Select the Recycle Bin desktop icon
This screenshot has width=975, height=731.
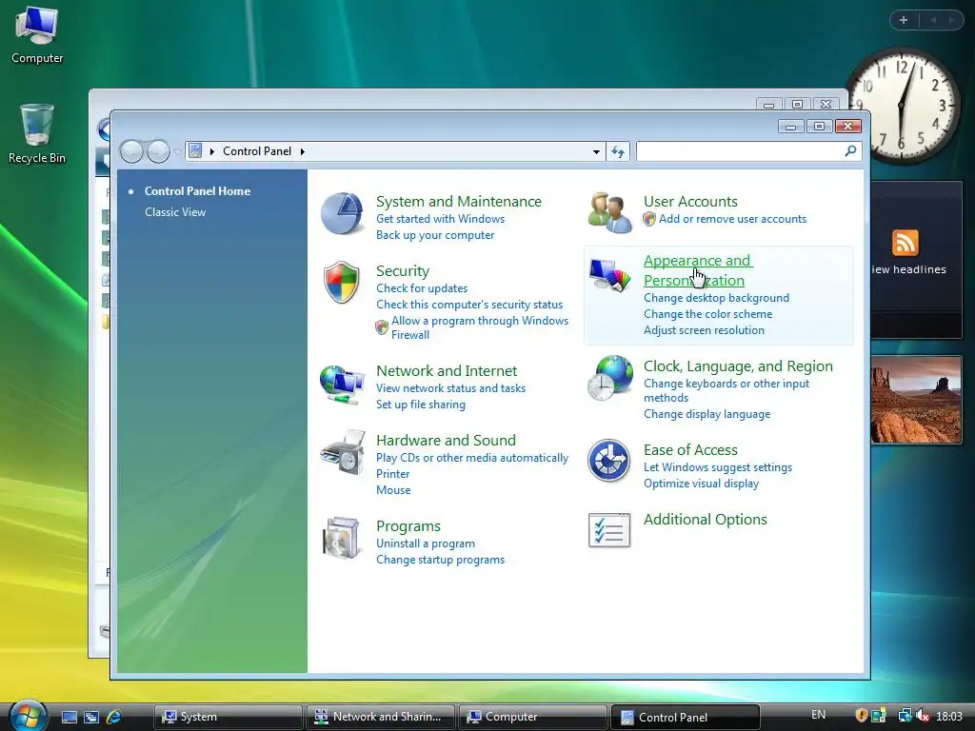37,133
